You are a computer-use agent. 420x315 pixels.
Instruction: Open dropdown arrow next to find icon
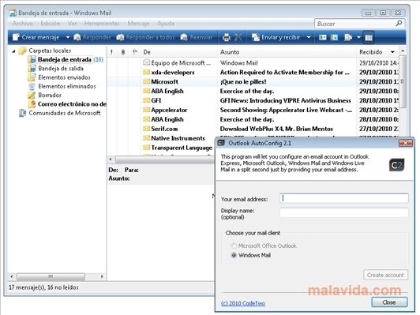358,37
